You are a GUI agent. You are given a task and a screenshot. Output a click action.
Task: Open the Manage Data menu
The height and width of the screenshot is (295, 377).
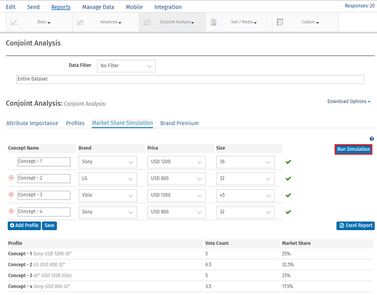point(98,7)
